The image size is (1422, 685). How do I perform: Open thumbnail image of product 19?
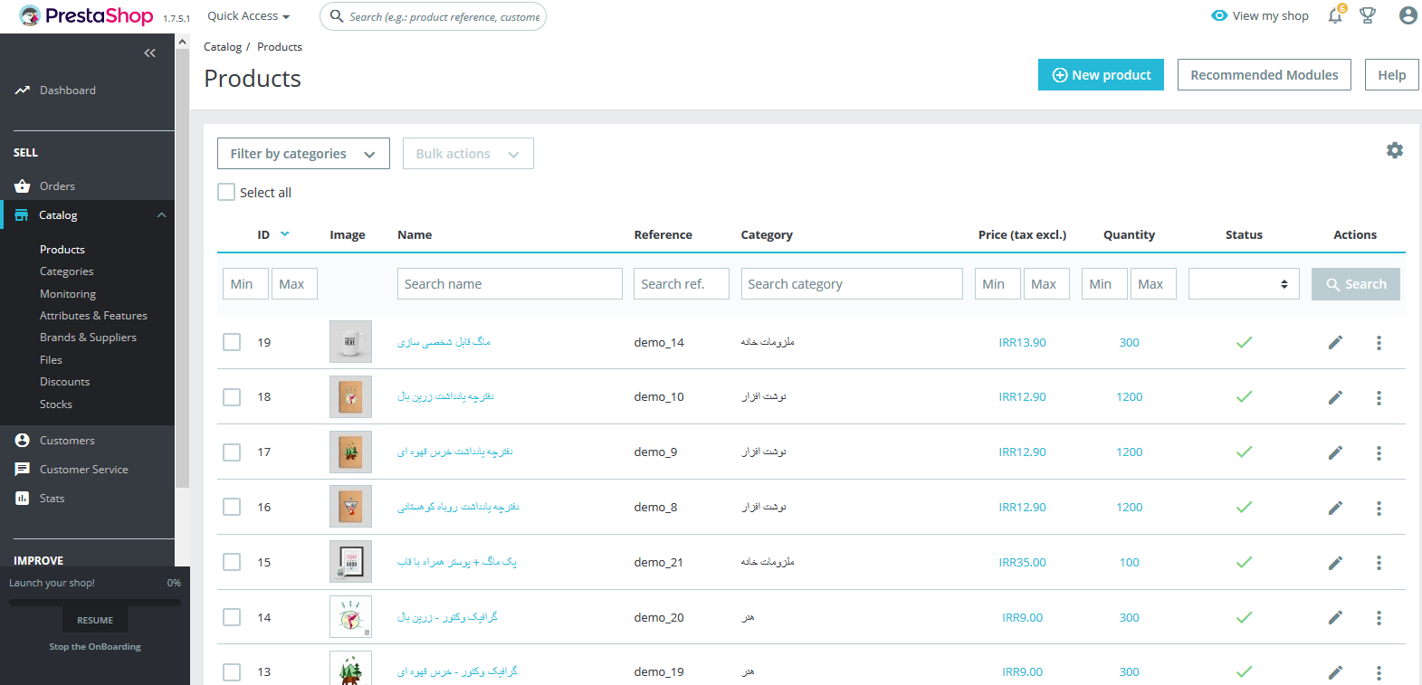tap(350, 342)
